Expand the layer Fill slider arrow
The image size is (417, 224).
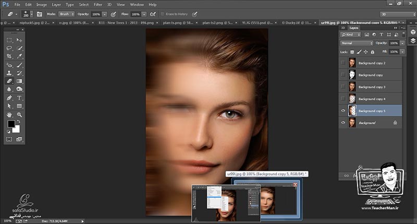(x=402, y=52)
